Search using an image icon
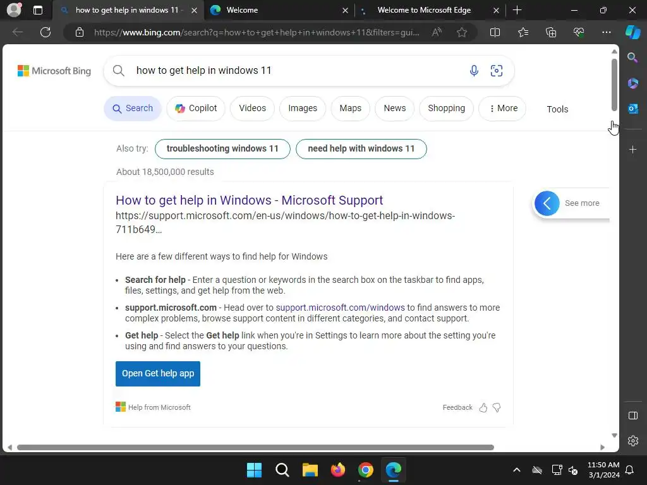This screenshot has width=647, height=485. [x=497, y=71]
